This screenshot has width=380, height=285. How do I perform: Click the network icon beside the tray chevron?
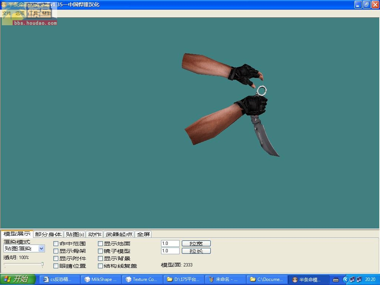point(352,280)
